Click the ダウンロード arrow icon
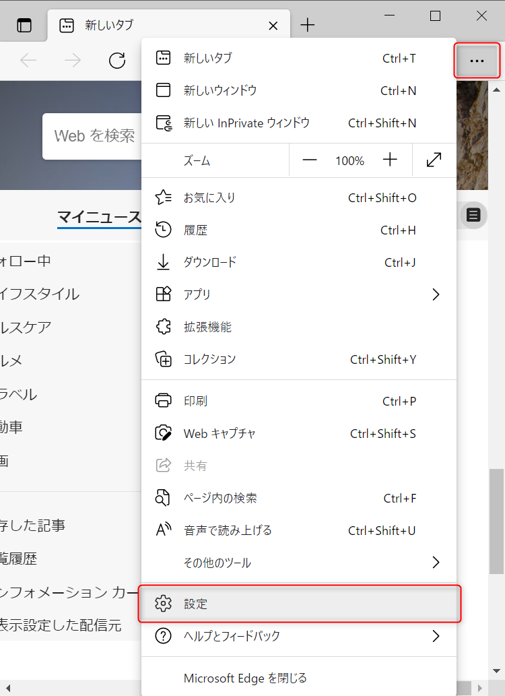 (x=163, y=262)
